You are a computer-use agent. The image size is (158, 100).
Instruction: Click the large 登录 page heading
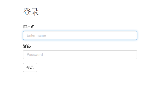coord(31,12)
